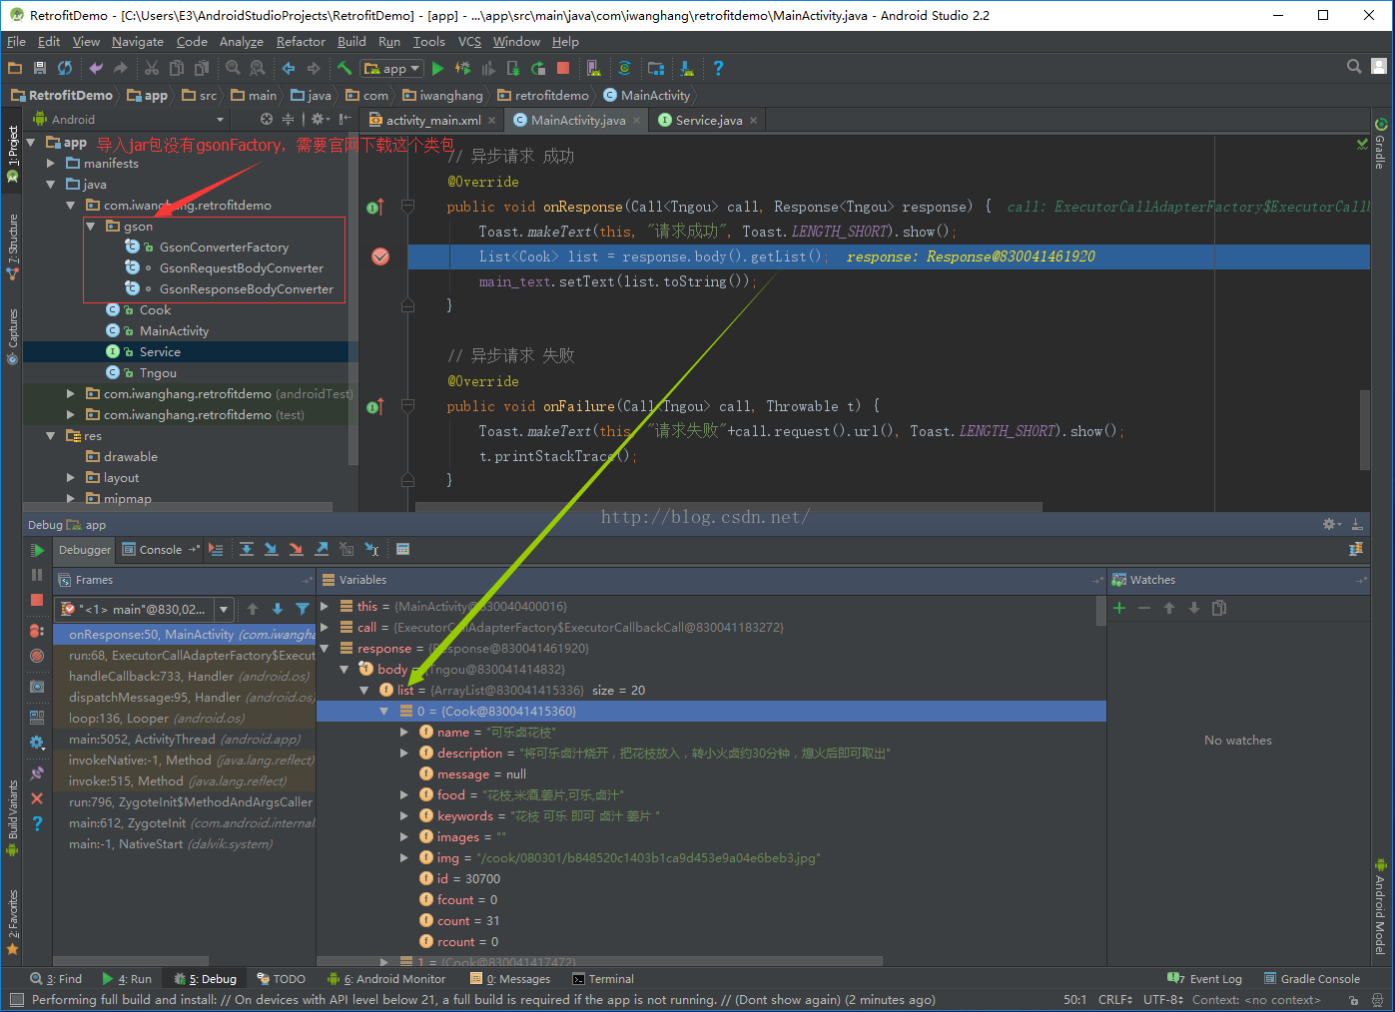
Task: Click the red Stop button in main toolbar
Action: (x=563, y=68)
